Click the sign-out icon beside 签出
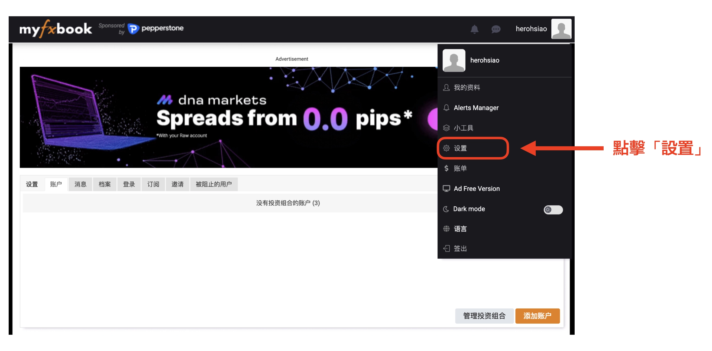Image resolution: width=712 pixels, height=351 pixels. pyautogui.click(x=446, y=248)
